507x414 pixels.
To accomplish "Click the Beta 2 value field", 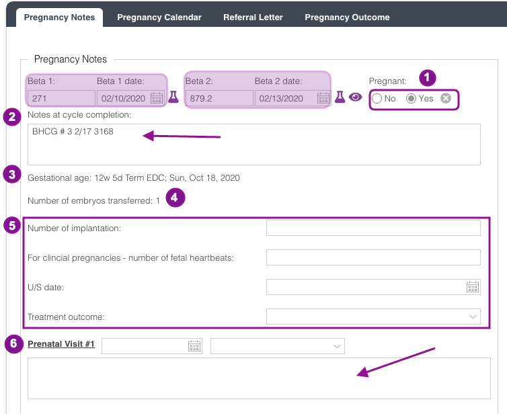I will pos(219,98).
